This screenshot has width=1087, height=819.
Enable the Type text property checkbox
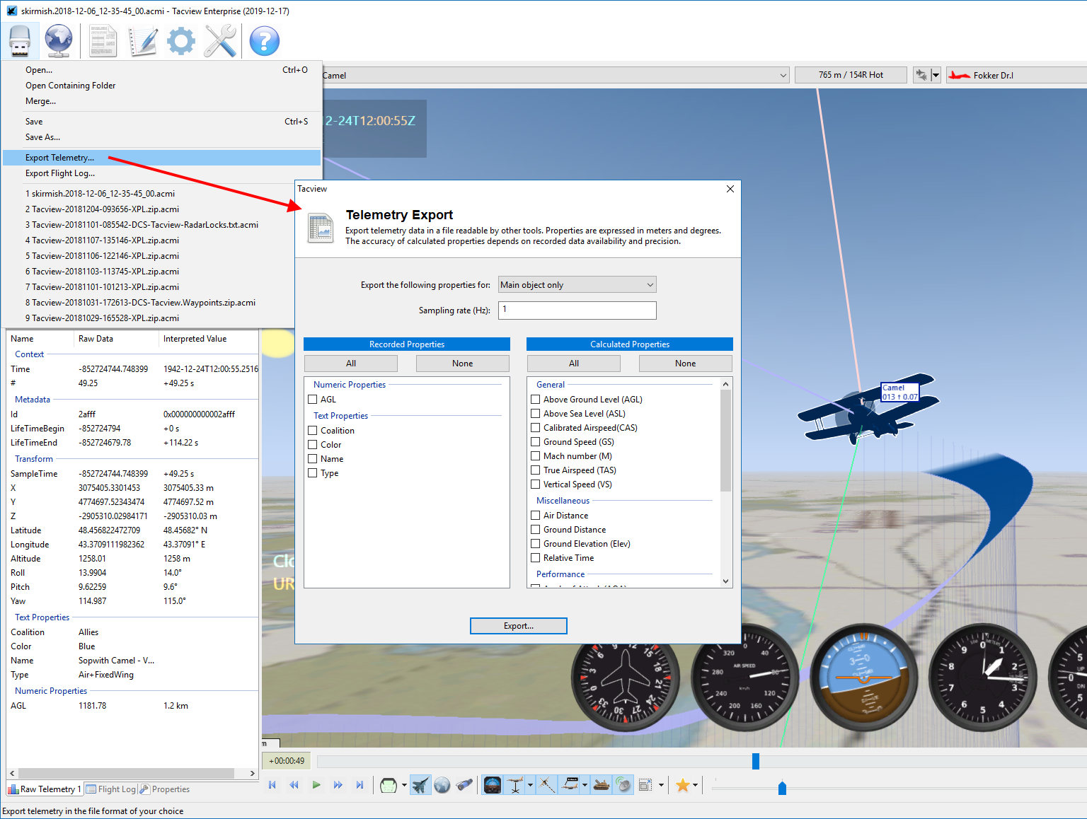313,473
